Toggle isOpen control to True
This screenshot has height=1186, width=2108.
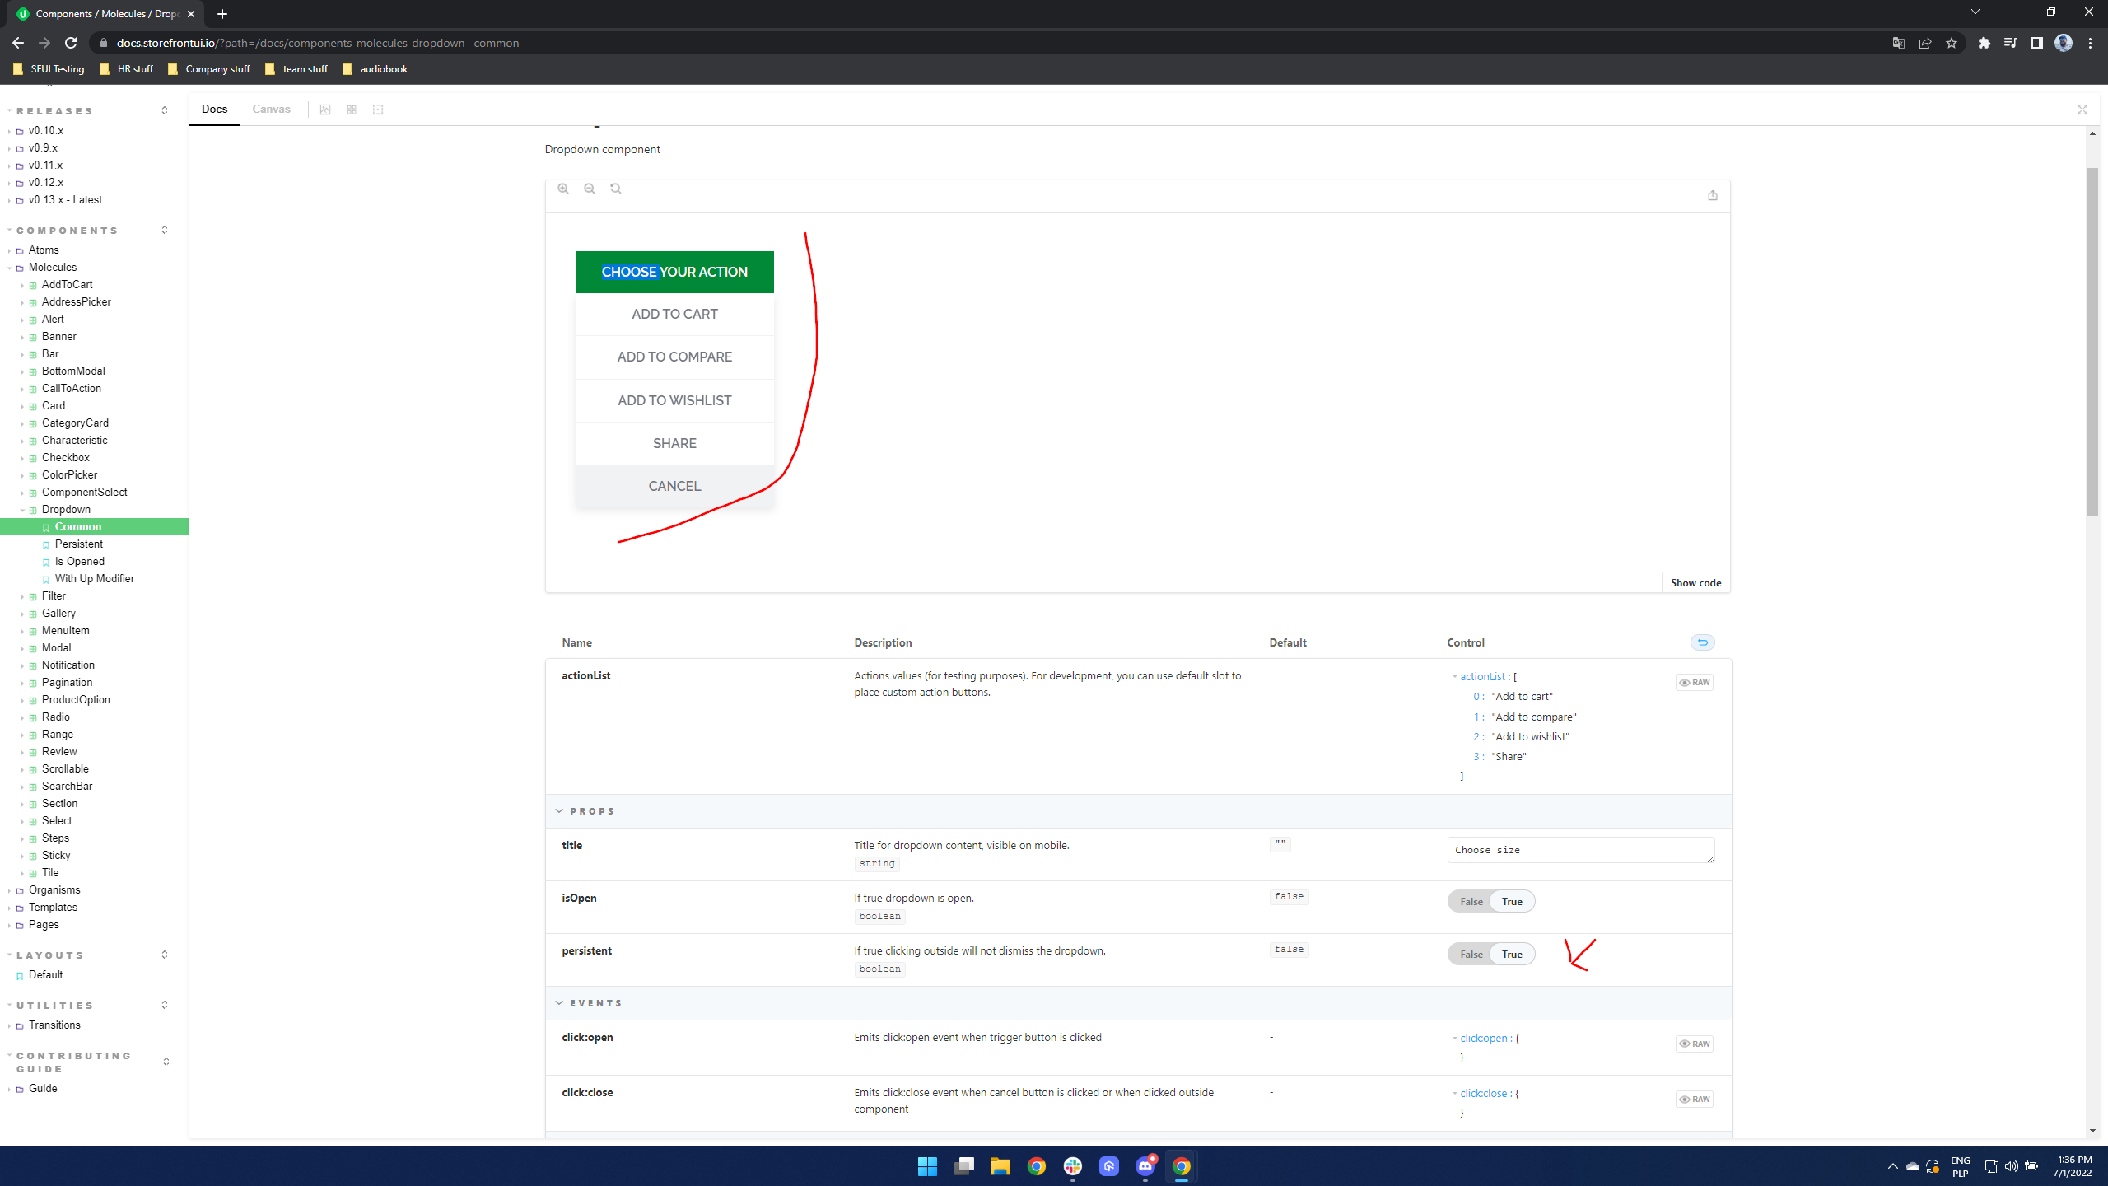coord(1512,901)
